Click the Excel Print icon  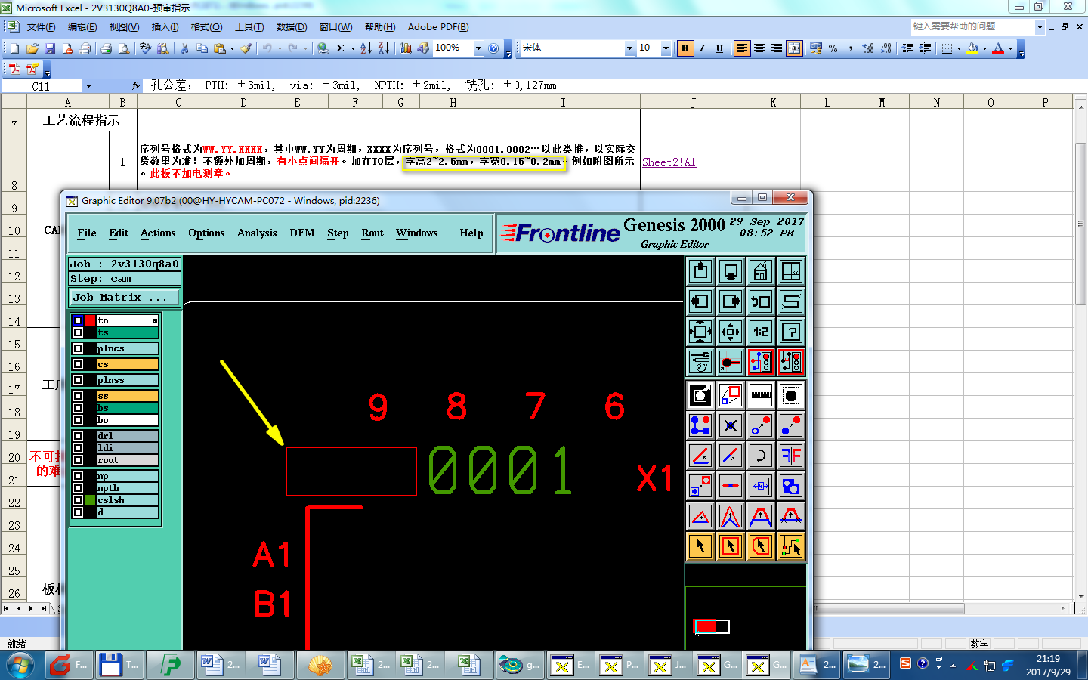click(107, 48)
